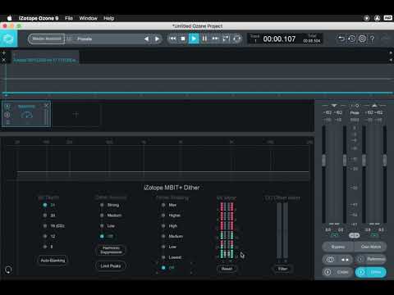Toggle the input gain link icon

pyautogui.click(x=335, y=235)
